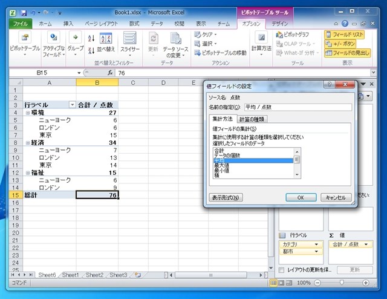
Task: Open the Name Box dropdown arrow
Action: (79, 73)
